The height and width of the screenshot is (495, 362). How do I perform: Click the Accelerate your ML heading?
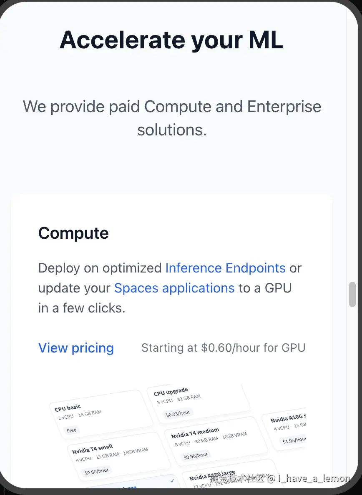click(x=171, y=40)
